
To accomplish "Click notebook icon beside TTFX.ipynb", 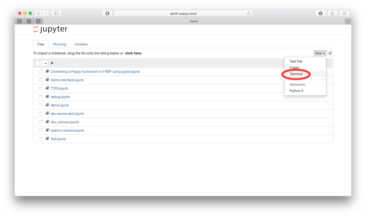I will click(47, 88).
